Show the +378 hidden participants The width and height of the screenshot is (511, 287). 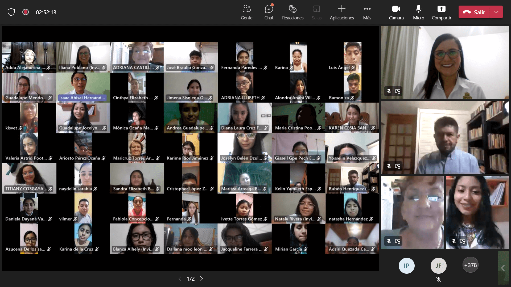point(470,265)
